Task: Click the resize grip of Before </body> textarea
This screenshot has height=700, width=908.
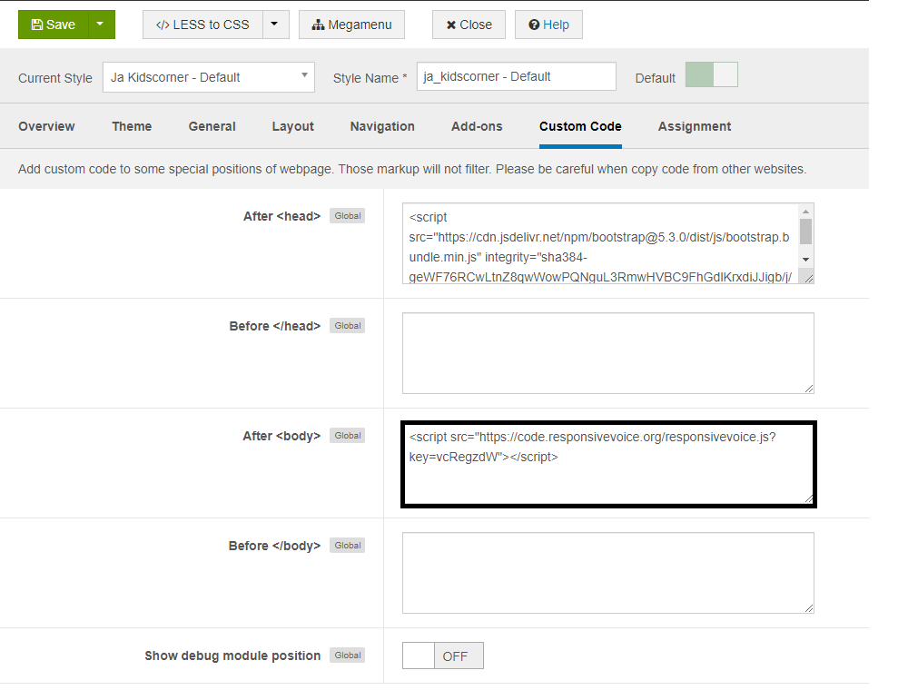Action: (x=809, y=608)
